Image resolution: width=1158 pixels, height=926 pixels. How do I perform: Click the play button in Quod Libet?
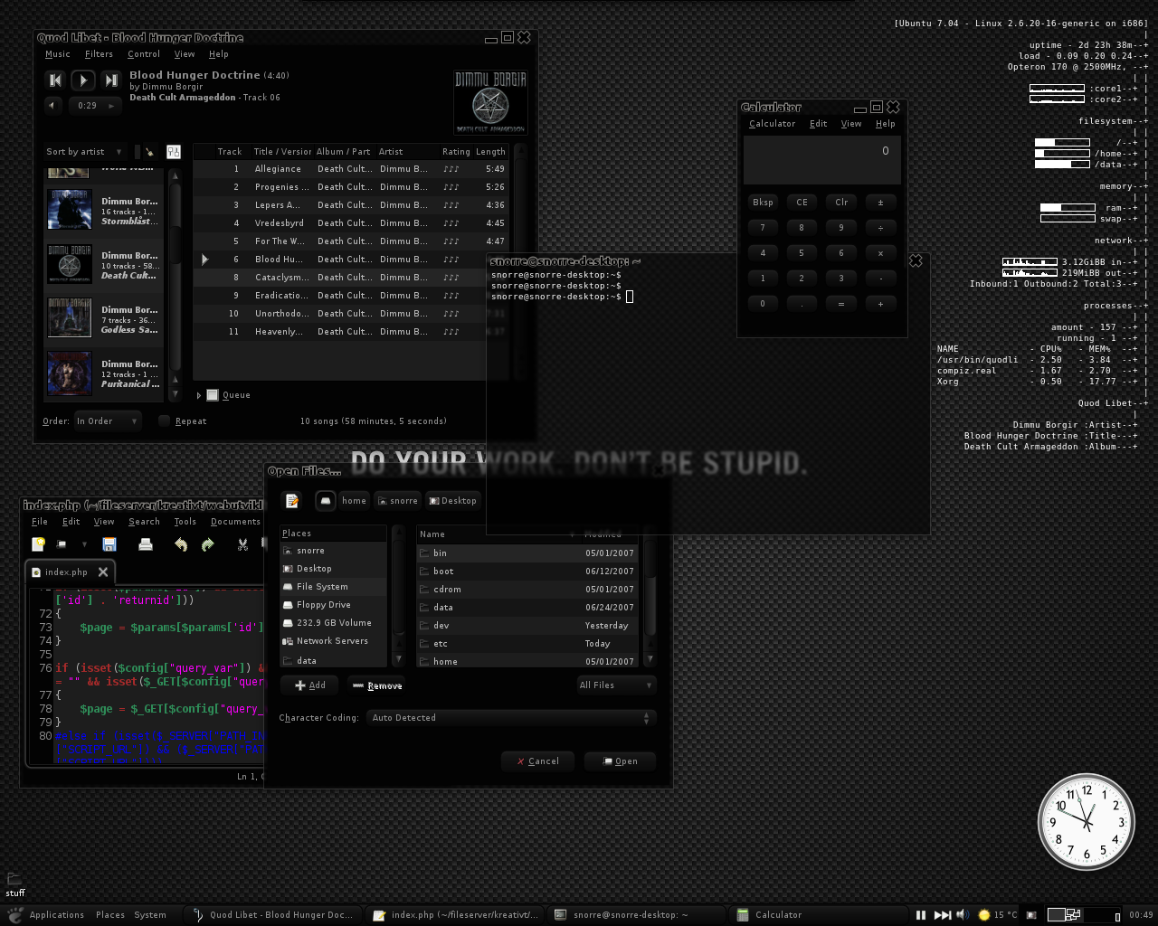point(82,80)
